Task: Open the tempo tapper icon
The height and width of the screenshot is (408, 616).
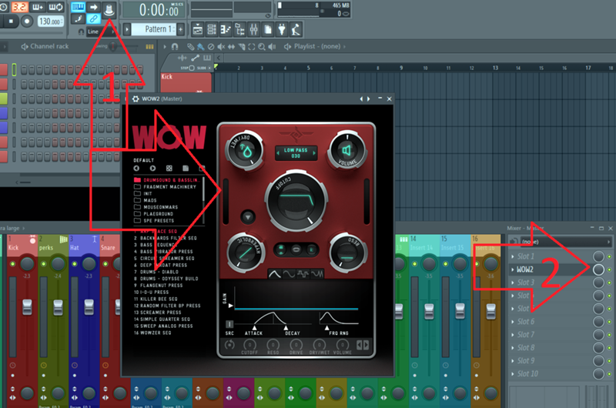Action: pos(296,29)
